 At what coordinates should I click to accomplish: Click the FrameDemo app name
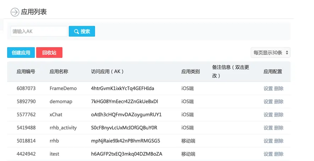pos(63,88)
